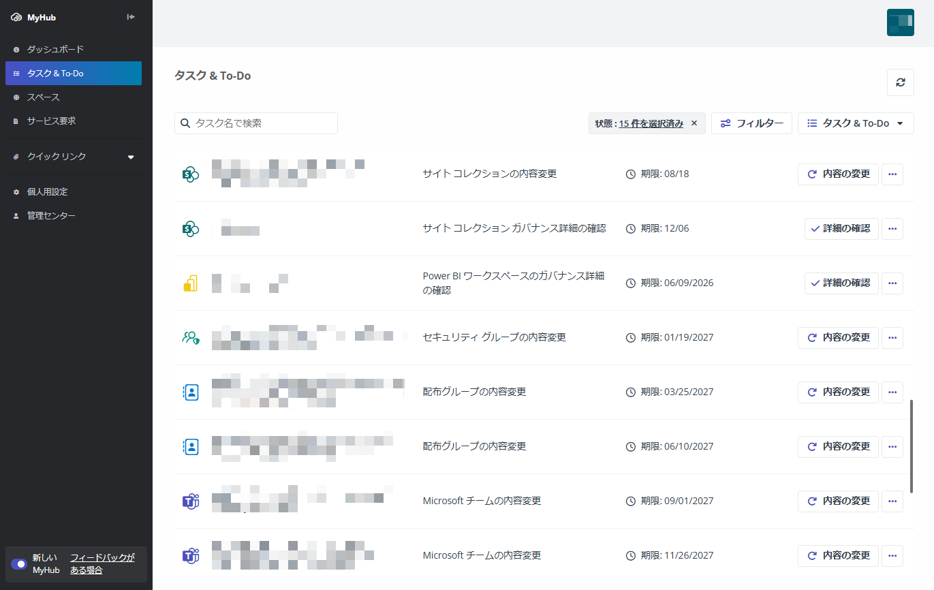Select Power BI ワークスペースのガバナンス詳細の確認 text
This screenshot has height=590, width=934.
(514, 283)
